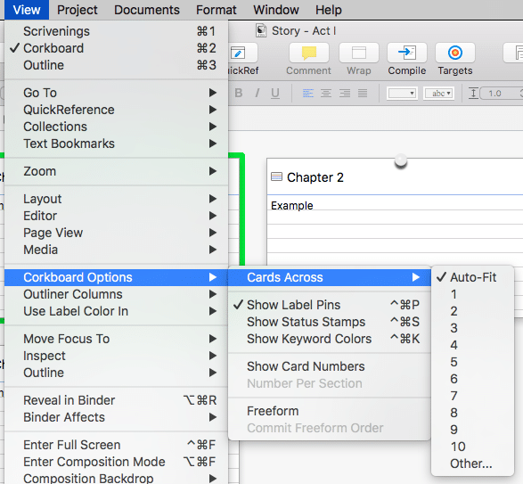Set cards across to 1
Viewport: 523px width, 484px height.
[472, 294]
